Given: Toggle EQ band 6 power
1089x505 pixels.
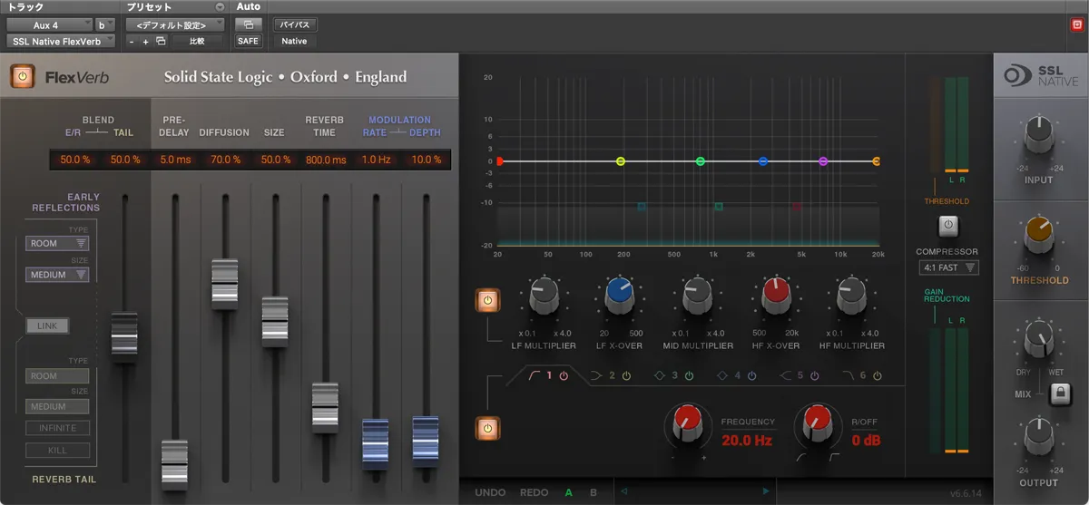Looking at the screenshot, I should point(877,375).
